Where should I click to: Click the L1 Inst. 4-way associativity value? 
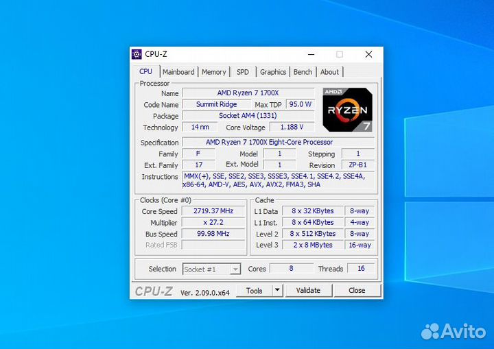(x=360, y=222)
